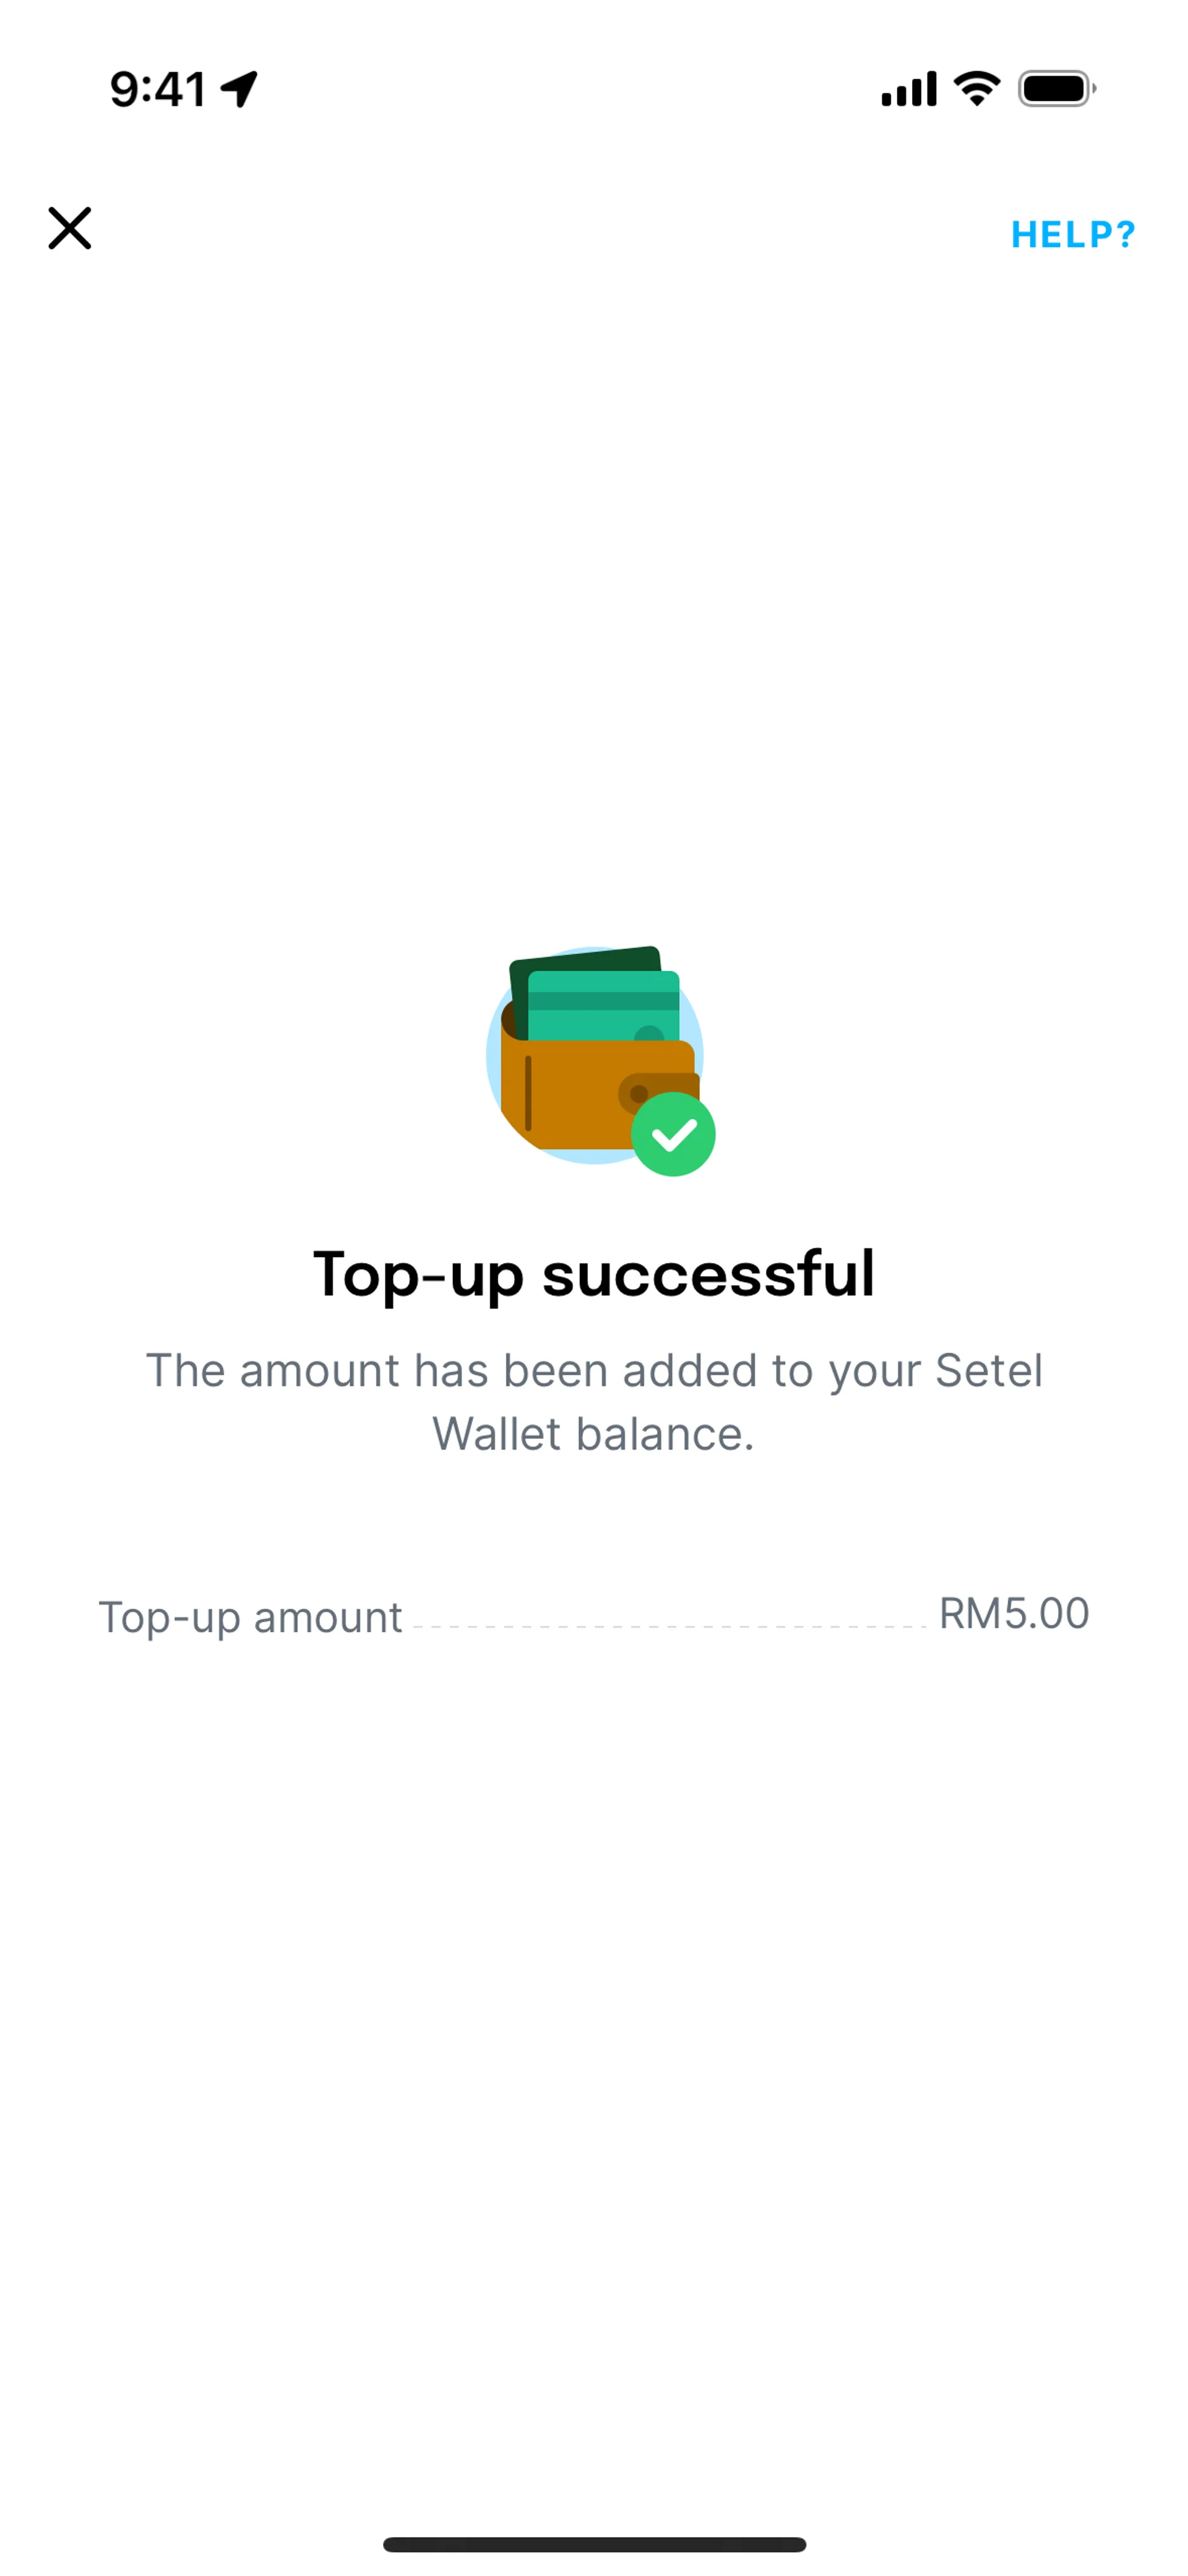Click the brown wallet illustration body
The height and width of the screenshot is (2576, 1188).
(570, 1100)
